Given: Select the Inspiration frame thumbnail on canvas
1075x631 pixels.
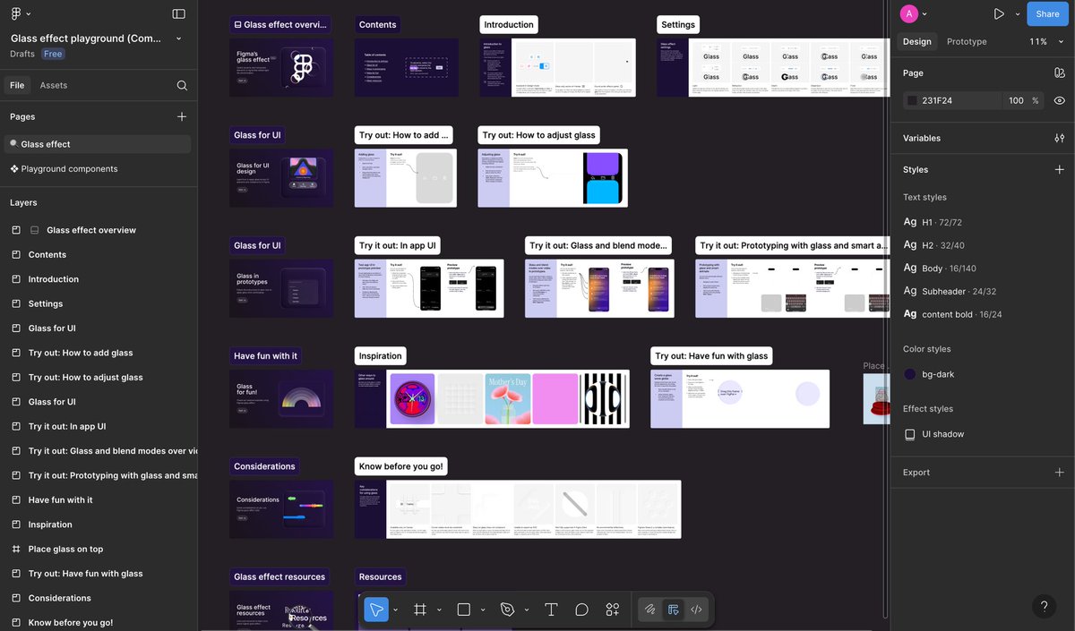Looking at the screenshot, I should click(x=492, y=398).
